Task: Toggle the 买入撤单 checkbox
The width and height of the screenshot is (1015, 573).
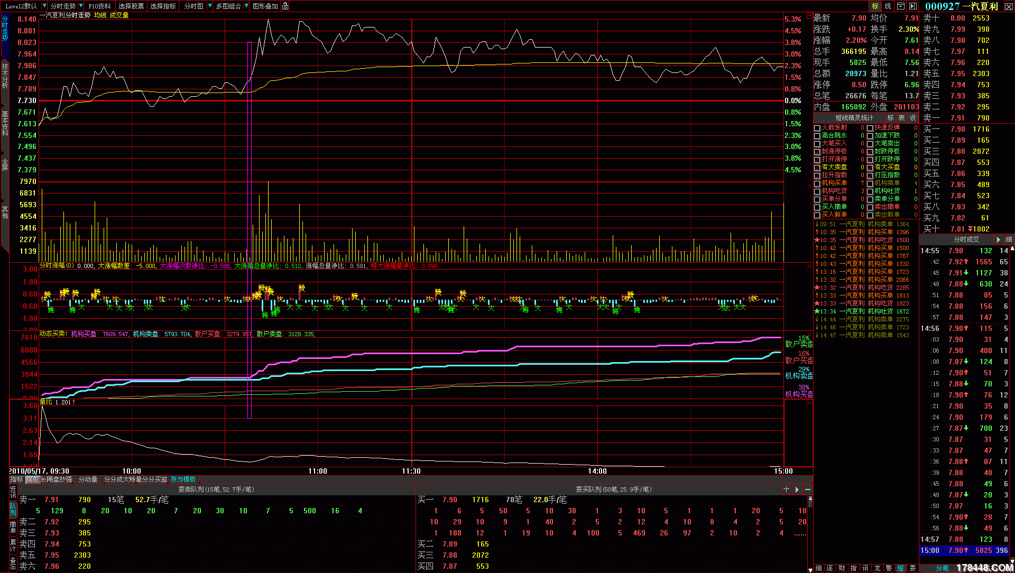Action: click(x=817, y=207)
